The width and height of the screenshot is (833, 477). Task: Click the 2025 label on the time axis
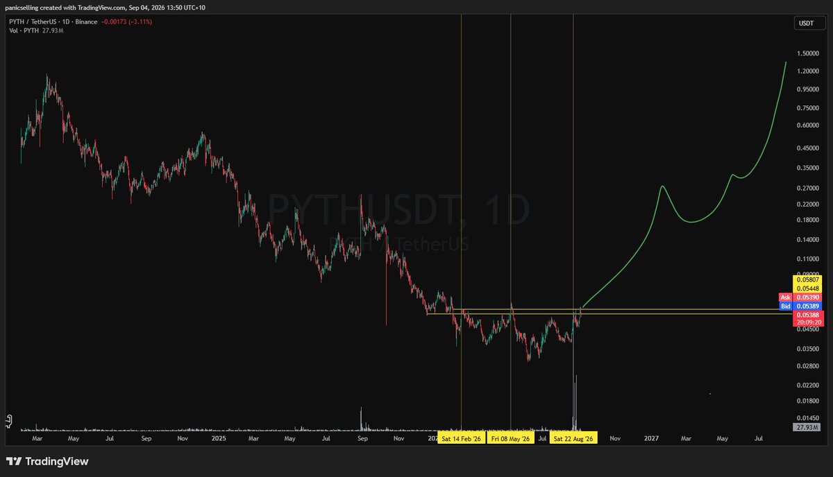[219, 439]
